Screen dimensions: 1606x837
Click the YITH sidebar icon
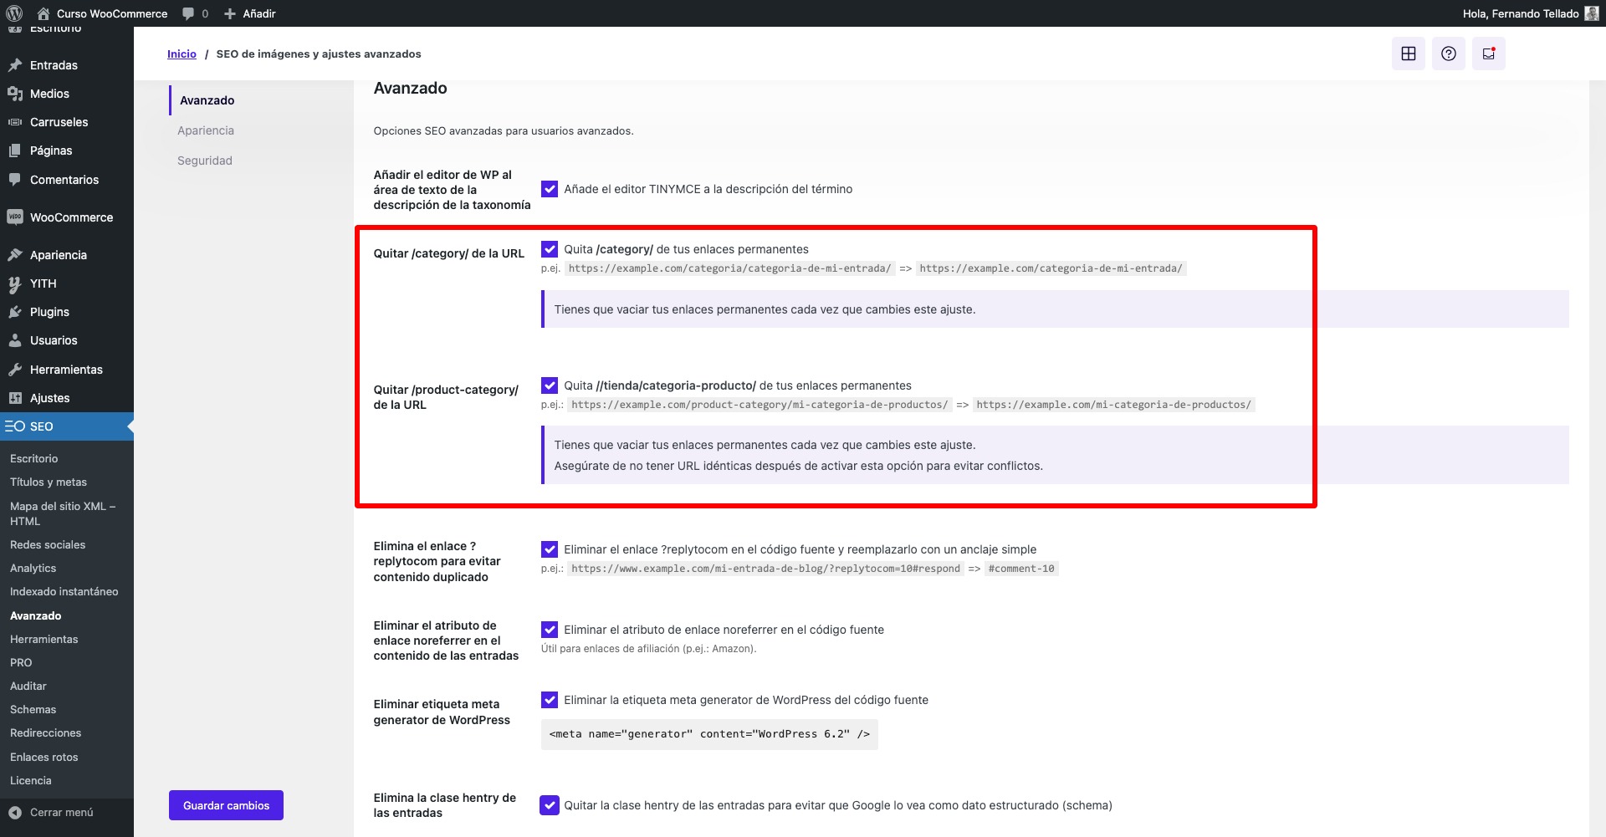pos(14,283)
